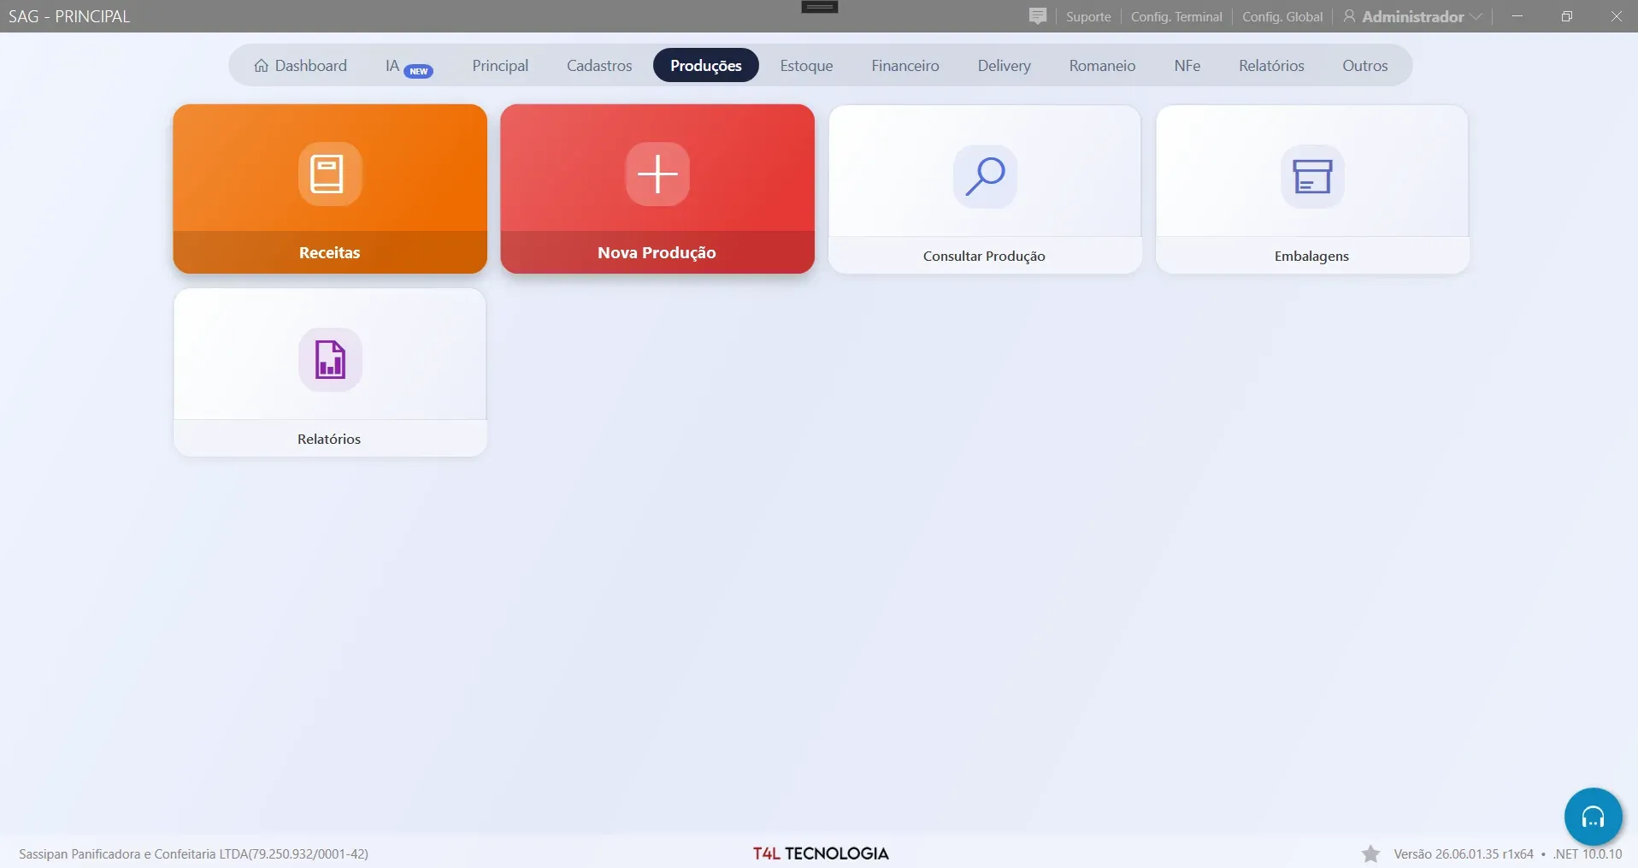Open the Financeiro tab

[x=905, y=66]
